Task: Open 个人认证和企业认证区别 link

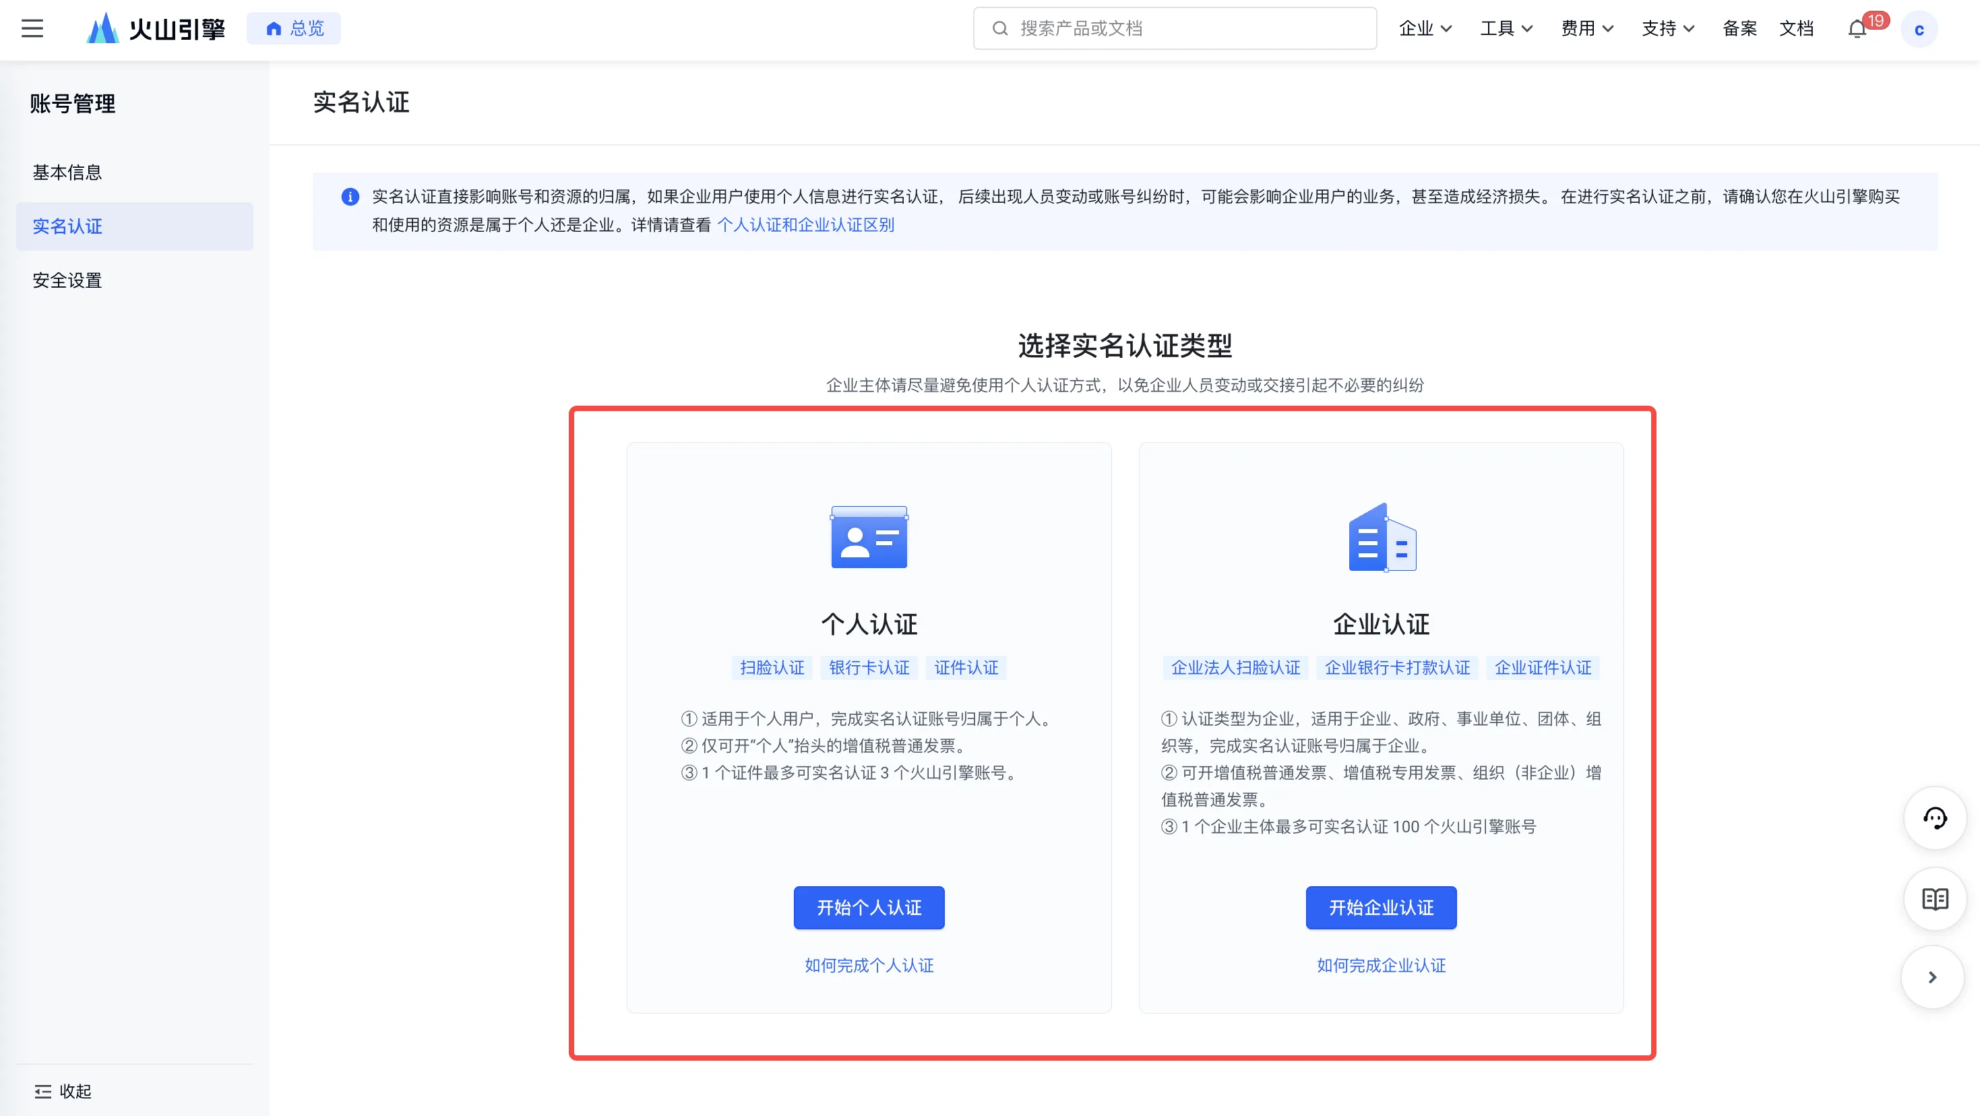Action: click(805, 224)
